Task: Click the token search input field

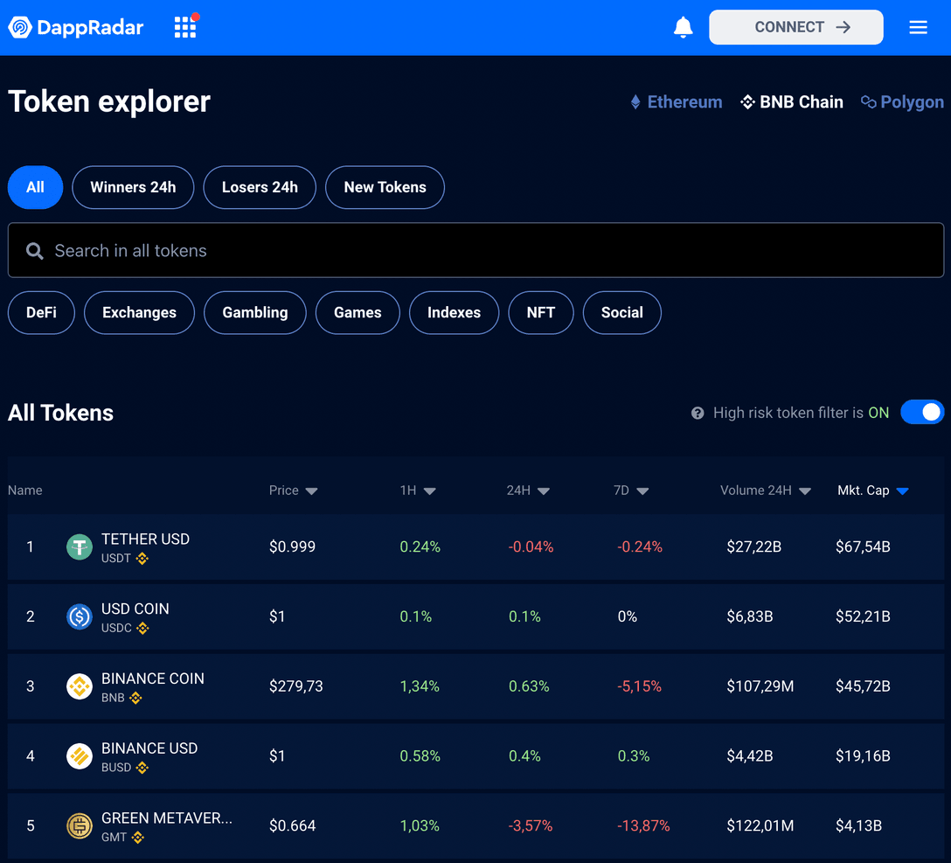Action: [475, 251]
